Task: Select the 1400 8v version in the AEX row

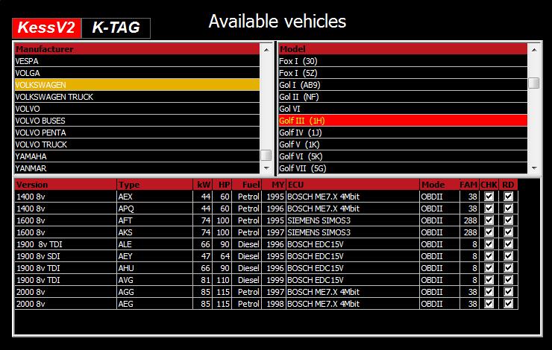Action: [x=66, y=197]
